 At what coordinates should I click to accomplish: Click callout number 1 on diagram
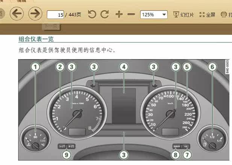(35, 67)
